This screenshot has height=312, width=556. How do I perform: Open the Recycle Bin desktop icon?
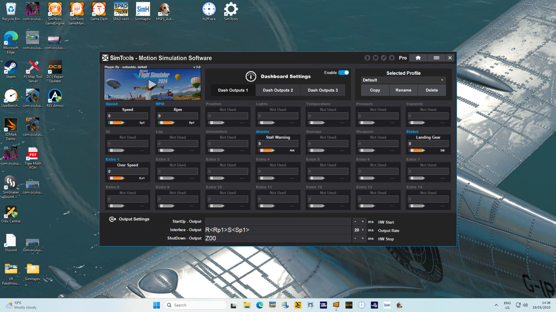point(11,12)
